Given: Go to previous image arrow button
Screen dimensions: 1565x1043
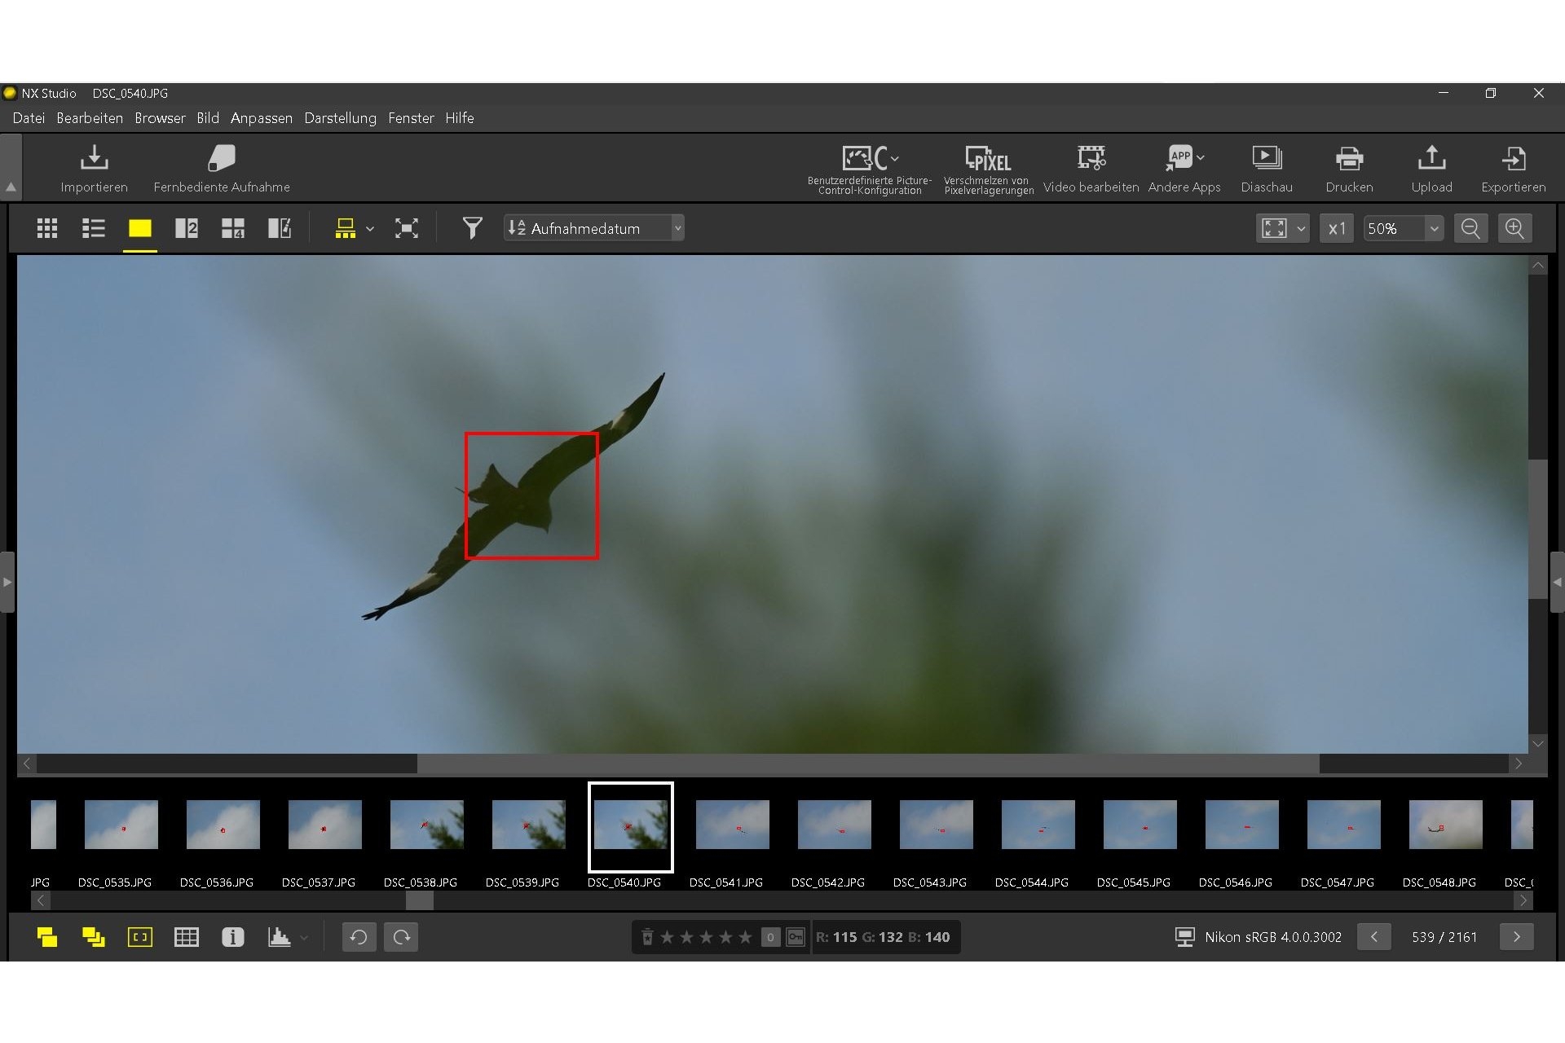Looking at the screenshot, I should tap(1374, 937).
